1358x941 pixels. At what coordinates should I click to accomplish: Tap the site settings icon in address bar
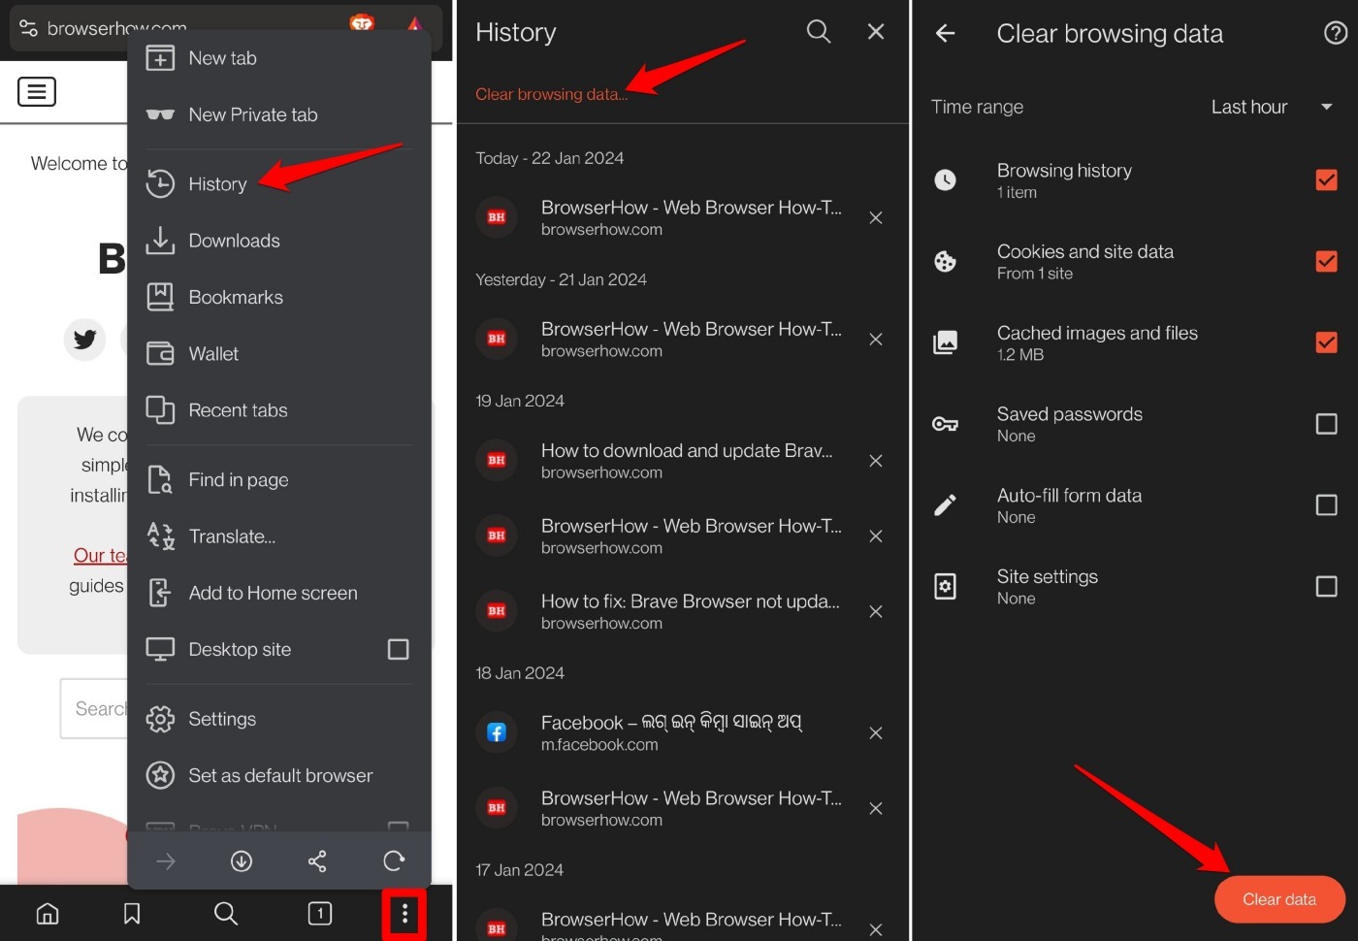point(28,28)
